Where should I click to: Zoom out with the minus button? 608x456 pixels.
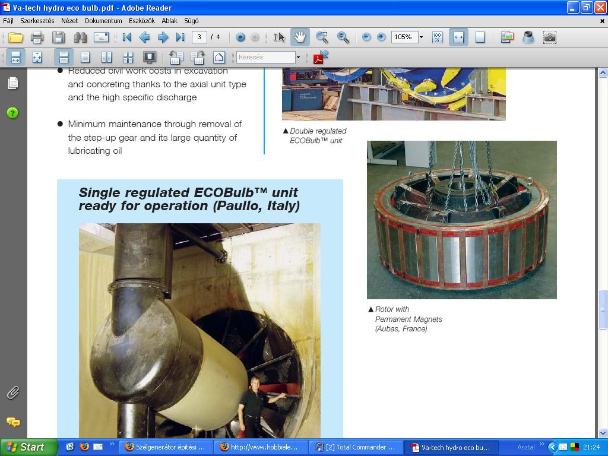tap(366, 37)
